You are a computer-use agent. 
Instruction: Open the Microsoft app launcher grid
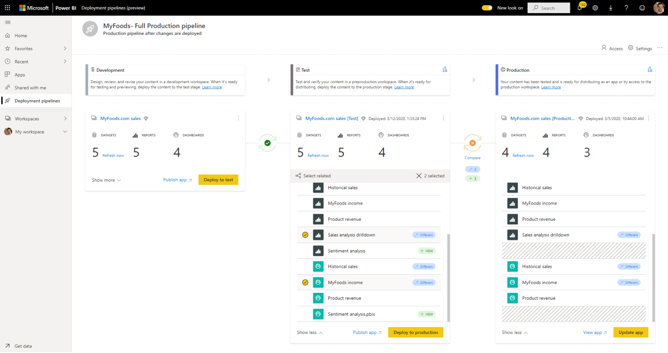(7, 8)
